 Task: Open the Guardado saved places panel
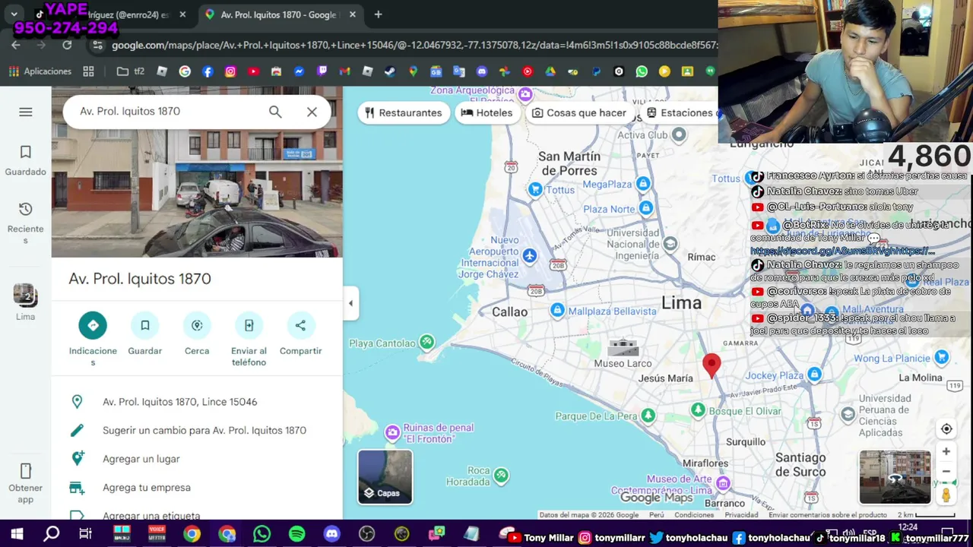click(25, 161)
